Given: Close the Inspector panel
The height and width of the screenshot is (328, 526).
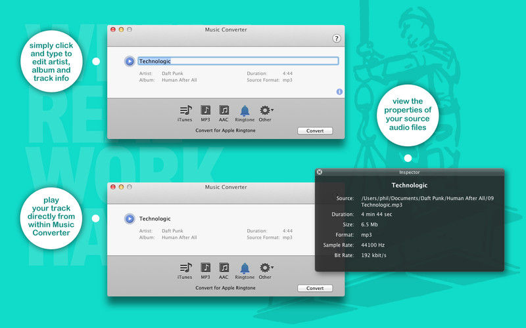Looking at the screenshot, I should pyautogui.click(x=320, y=172).
